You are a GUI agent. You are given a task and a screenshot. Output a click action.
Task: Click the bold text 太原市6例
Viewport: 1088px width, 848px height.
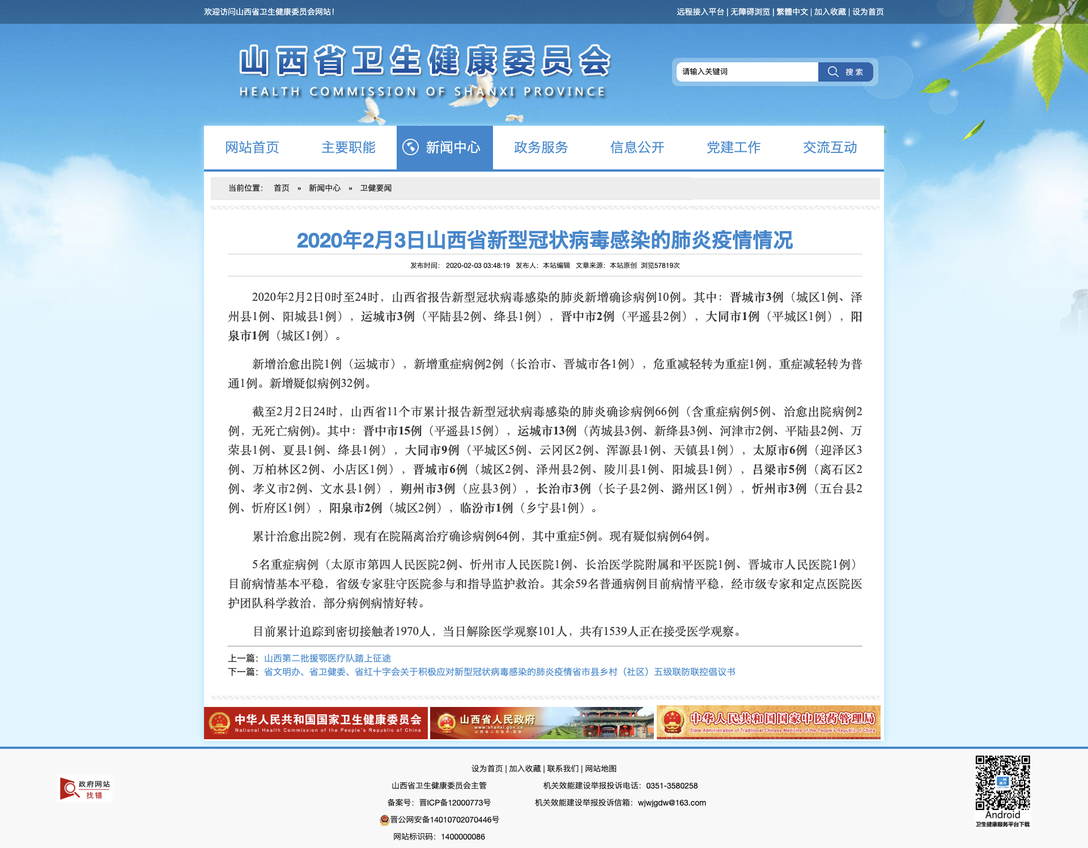780,450
